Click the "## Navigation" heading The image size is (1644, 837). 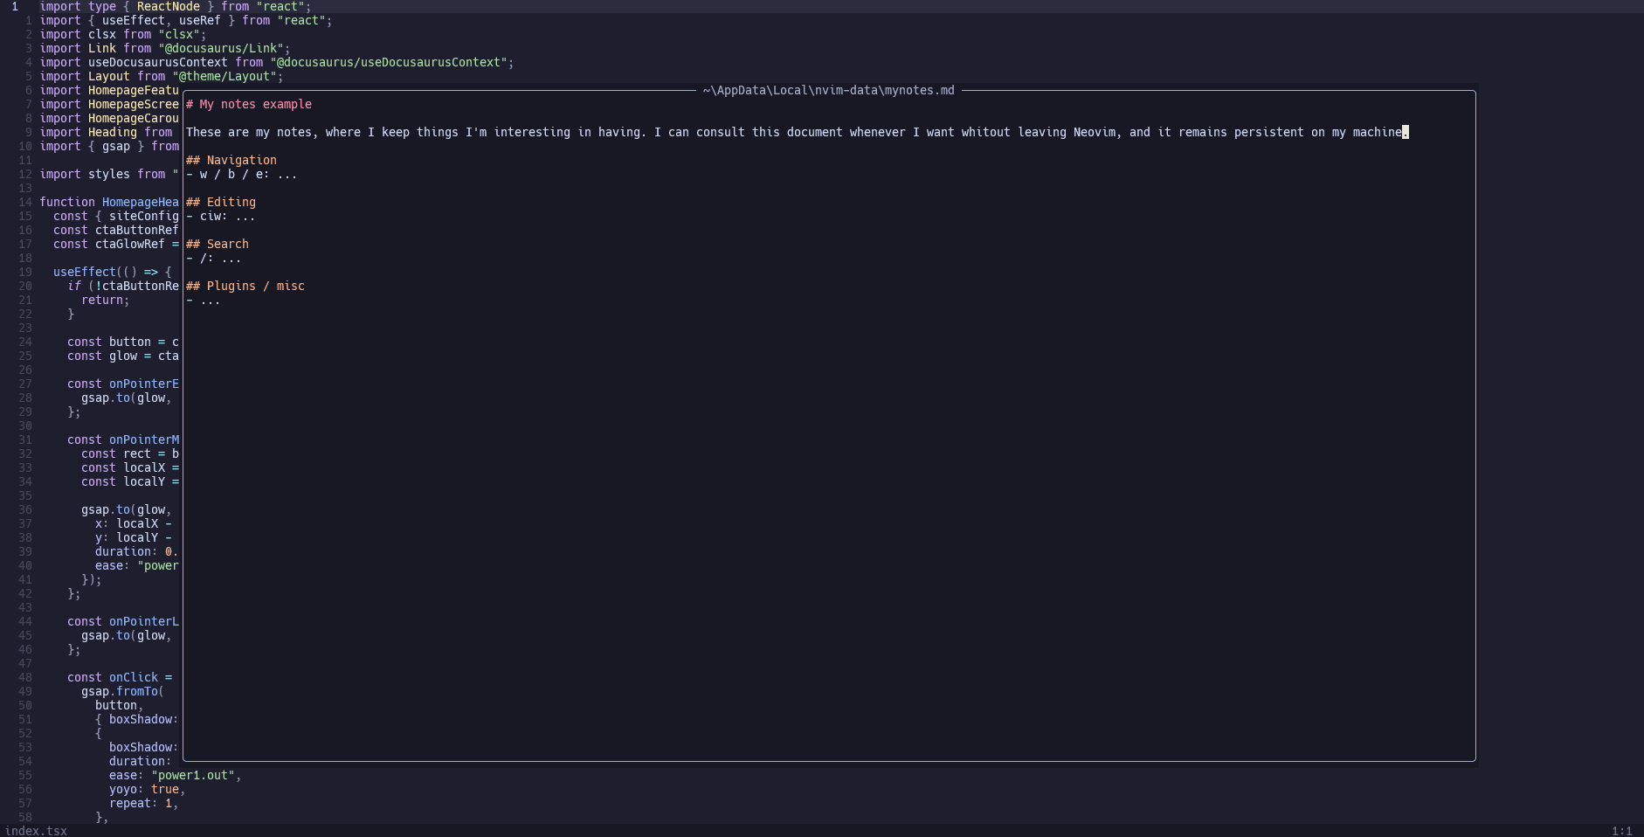pos(231,160)
